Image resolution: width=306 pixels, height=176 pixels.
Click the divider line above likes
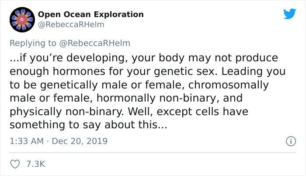click(153, 152)
